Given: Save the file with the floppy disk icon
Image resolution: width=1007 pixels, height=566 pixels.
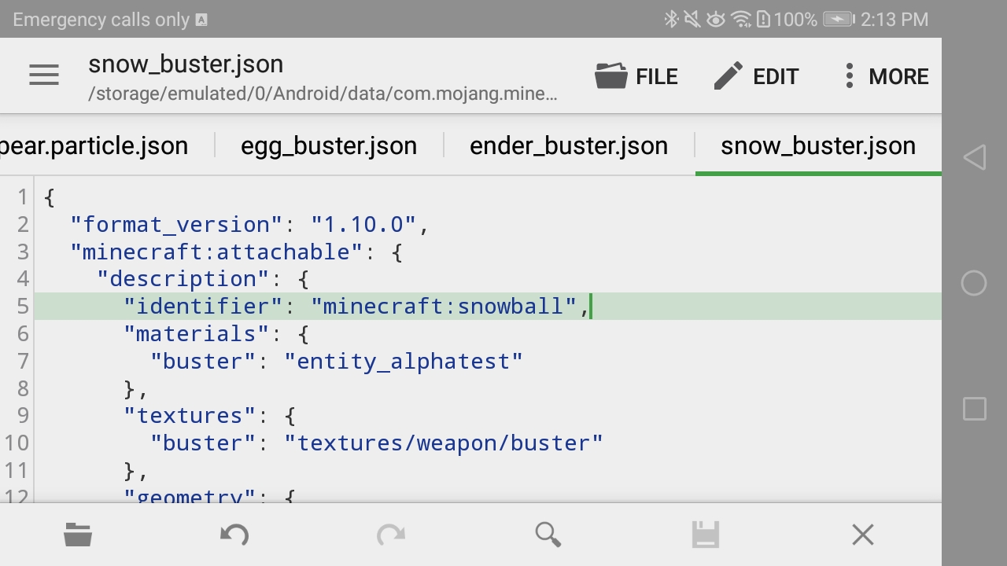Looking at the screenshot, I should [x=705, y=535].
